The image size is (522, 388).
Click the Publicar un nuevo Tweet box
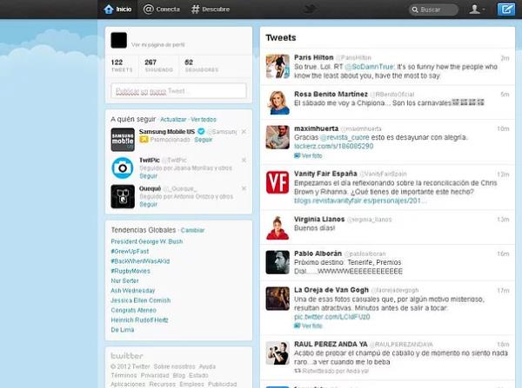178,90
